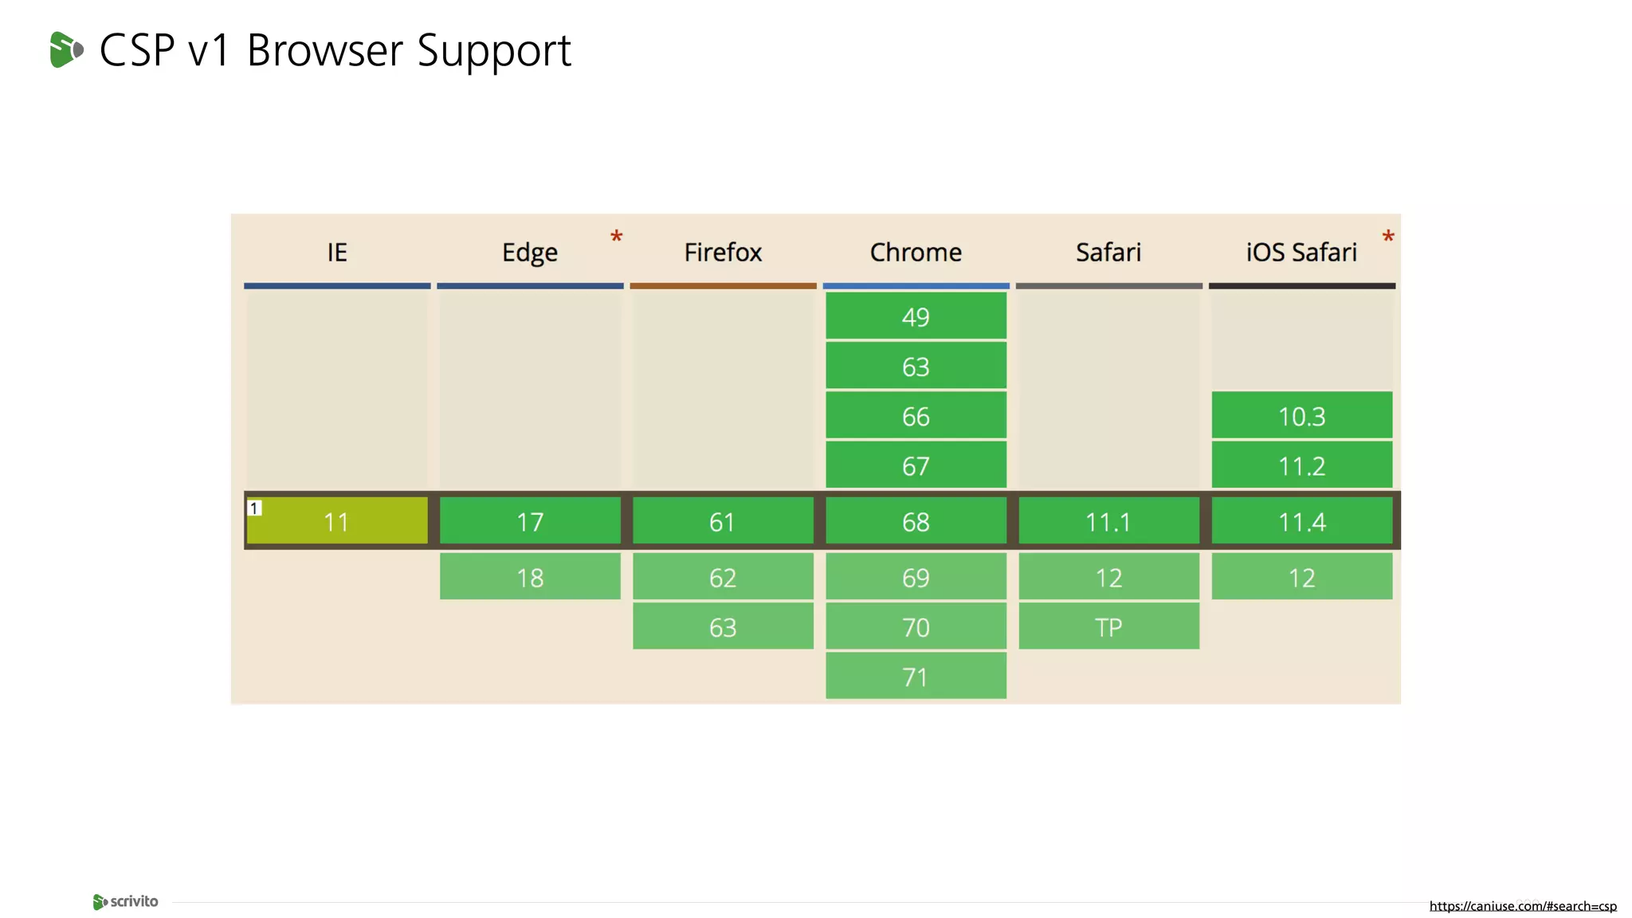Select the Safari column header
Image resolution: width=1632 pixels, height=918 pixels.
(x=1108, y=253)
